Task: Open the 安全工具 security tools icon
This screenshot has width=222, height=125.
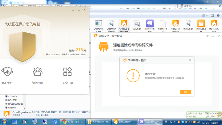Action: (68, 72)
